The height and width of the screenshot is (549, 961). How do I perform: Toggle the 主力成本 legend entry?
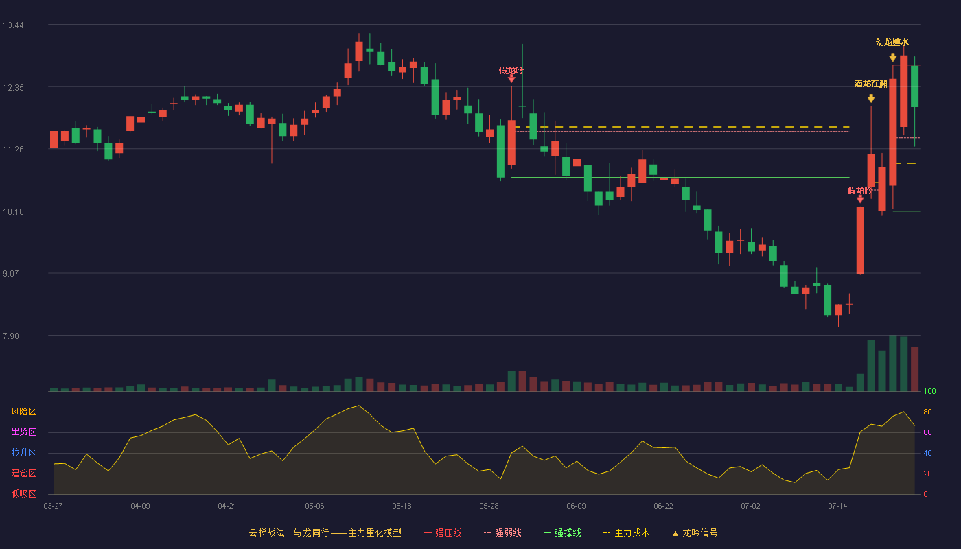click(x=626, y=533)
